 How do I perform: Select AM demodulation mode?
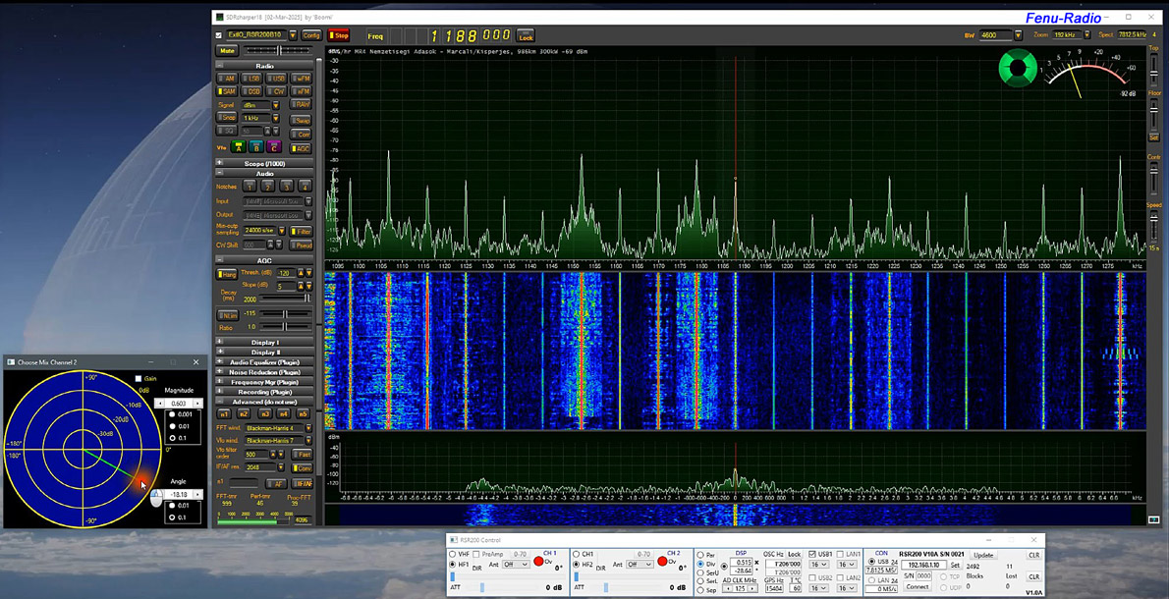pyautogui.click(x=226, y=79)
